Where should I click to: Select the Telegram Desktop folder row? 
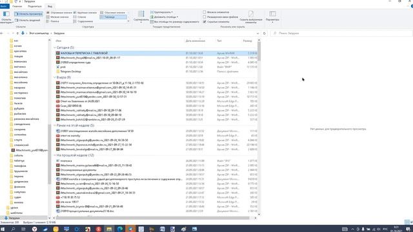(156, 72)
